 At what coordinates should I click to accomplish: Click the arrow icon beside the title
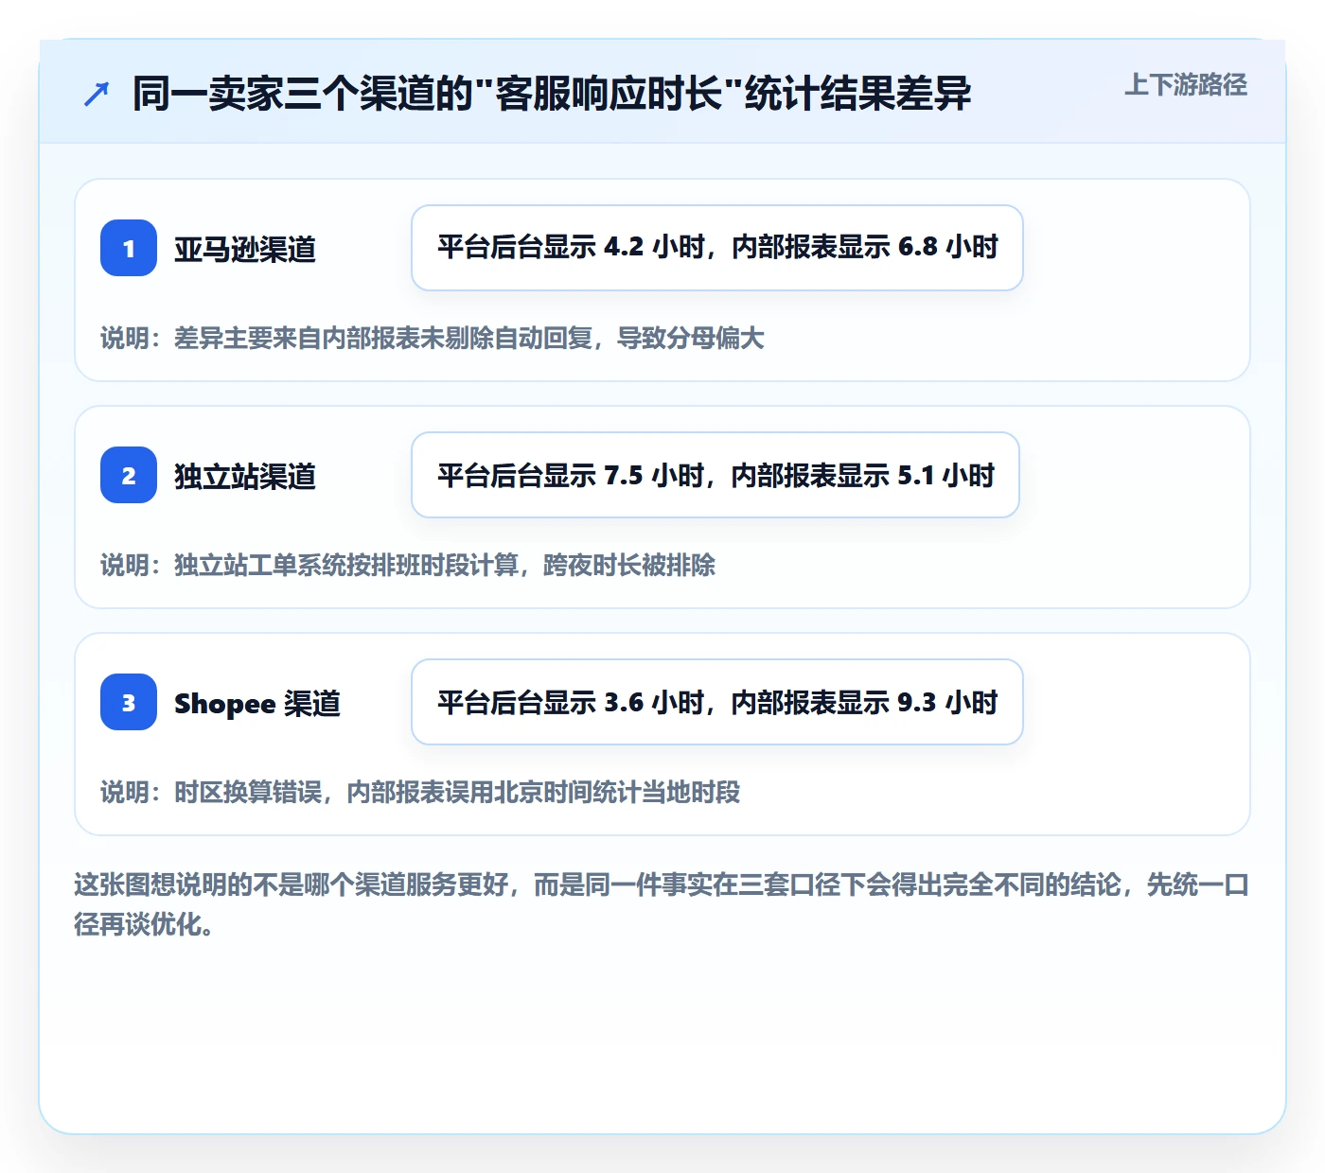point(97,94)
